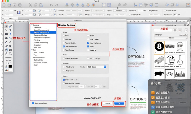Open the Popular category dropdown
Screen dimensions: 191x114
pyautogui.click(x=171, y=38)
